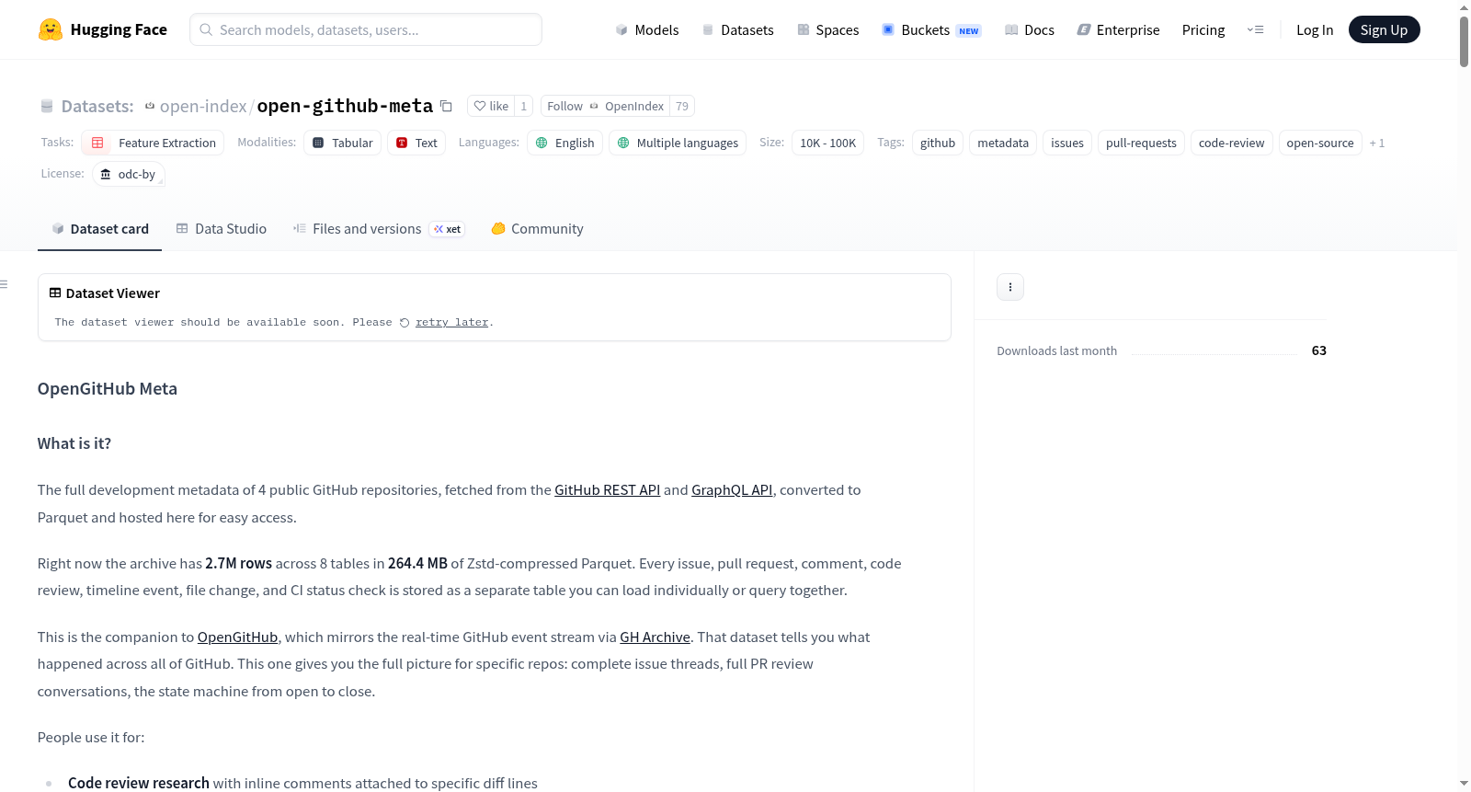The image size is (1471, 792).
Task: Follow the OpenIndex organization
Action: pos(605,106)
